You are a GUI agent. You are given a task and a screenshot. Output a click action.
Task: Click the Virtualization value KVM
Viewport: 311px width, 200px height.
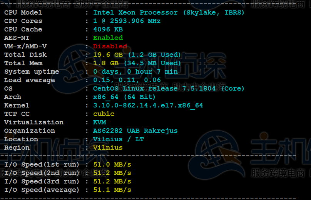coord(100,122)
